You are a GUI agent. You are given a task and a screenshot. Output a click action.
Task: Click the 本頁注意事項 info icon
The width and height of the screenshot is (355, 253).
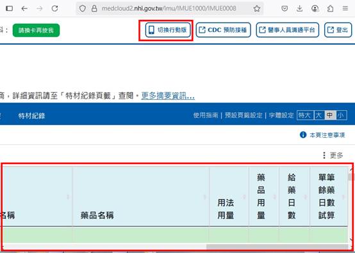pos(303,135)
